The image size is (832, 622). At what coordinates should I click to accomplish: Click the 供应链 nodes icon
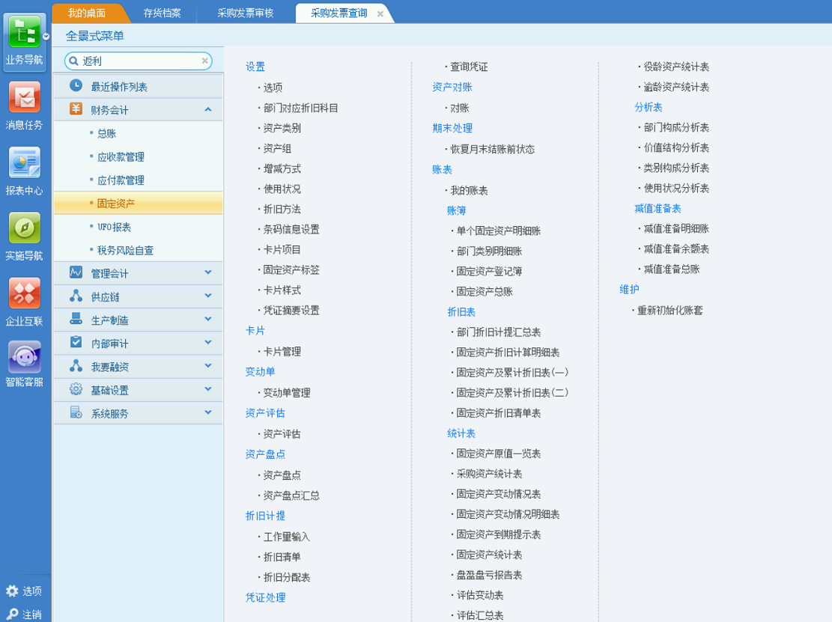tap(76, 296)
